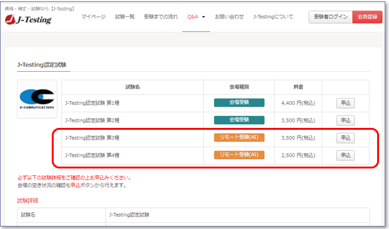Click the 試験名 label in details table

click(28, 215)
